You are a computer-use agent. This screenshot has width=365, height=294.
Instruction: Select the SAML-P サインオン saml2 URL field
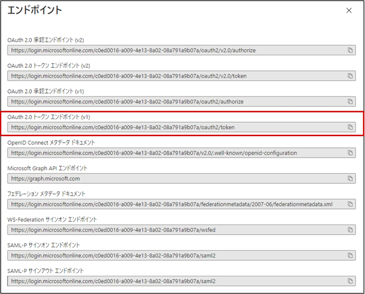(x=181, y=255)
